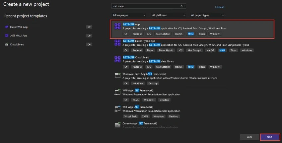
Task: Click Console App (.NET Framework) title
Action: pyautogui.click(x=140, y=123)
